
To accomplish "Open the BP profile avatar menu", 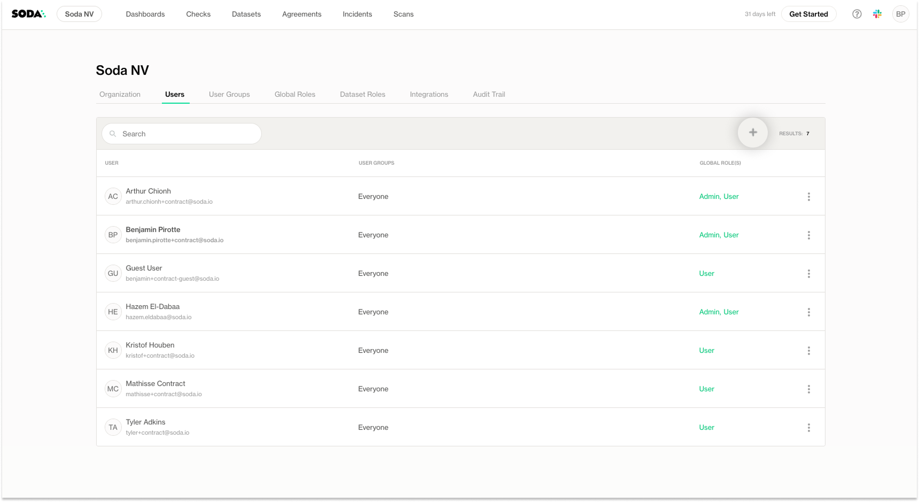I will [900, 14].
